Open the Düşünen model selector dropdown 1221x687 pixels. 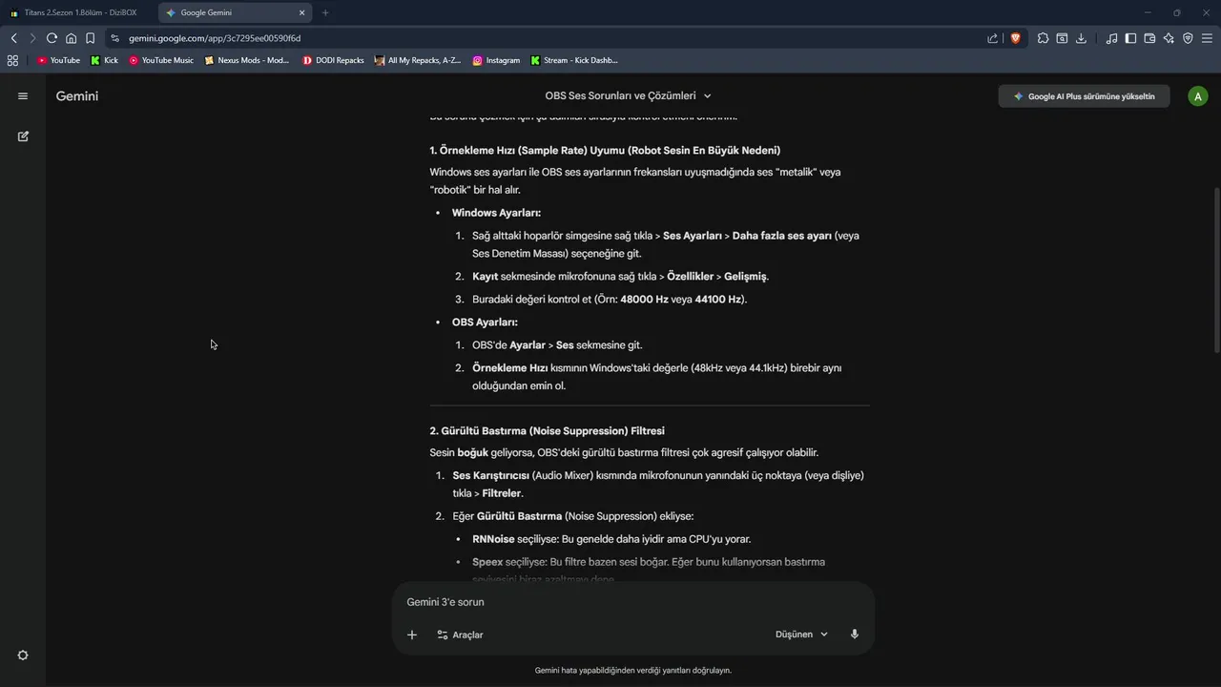801,635
